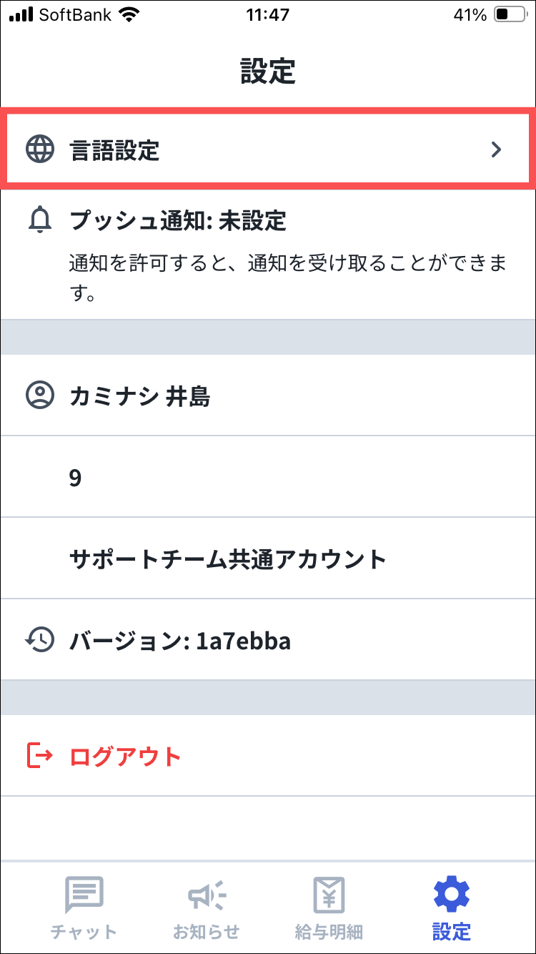Tap プッシュ通知: 未設定 to enable notifications

coord(178,221)
